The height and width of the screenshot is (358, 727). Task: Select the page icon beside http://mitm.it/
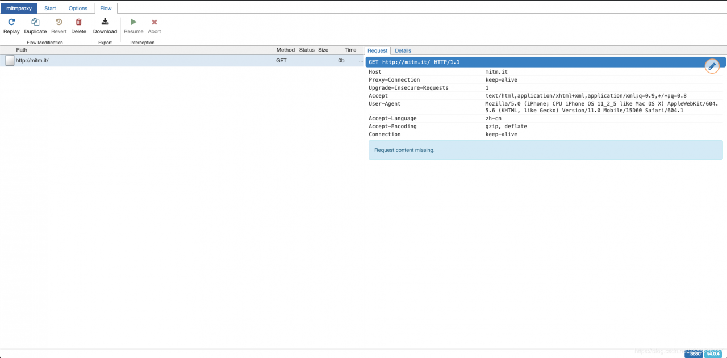point(10,61)
